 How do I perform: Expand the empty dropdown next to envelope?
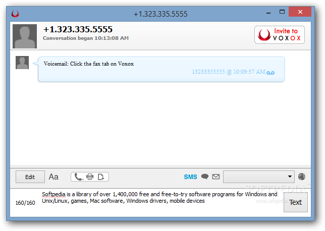[x=259, y=177]
